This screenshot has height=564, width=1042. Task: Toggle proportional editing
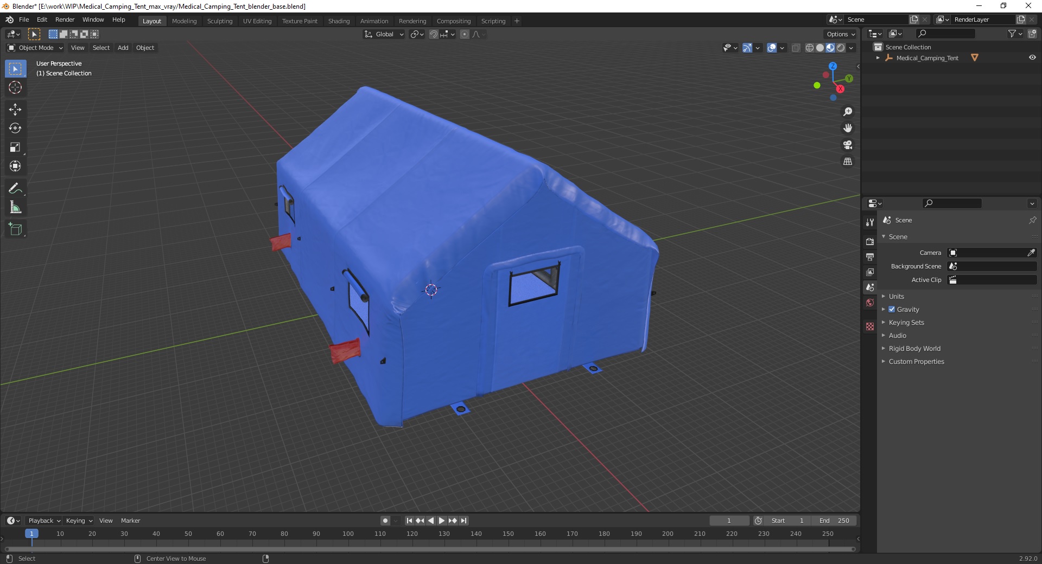point(465,34)
